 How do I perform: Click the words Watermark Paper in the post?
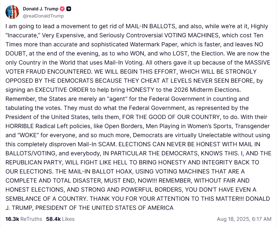tap(154, 44)
